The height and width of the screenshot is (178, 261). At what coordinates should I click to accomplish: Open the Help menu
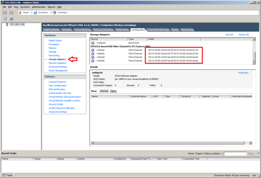(x=59, y=7)
